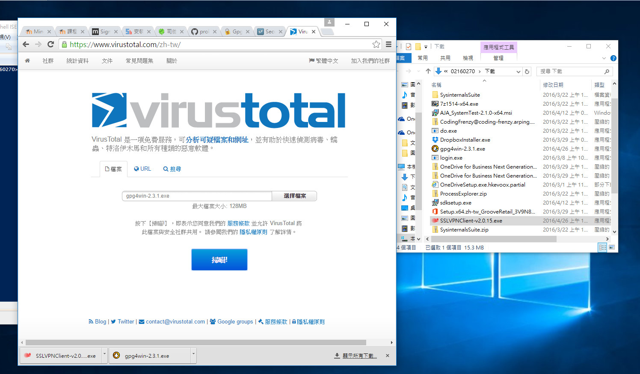Select the URL scan tab
The width and height of the screenshot is (640, 374).
point(142,169)
